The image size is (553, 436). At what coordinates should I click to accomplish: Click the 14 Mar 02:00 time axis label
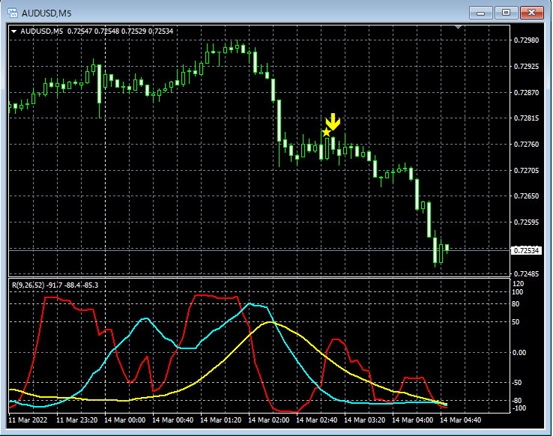click(x=269, y=420)
